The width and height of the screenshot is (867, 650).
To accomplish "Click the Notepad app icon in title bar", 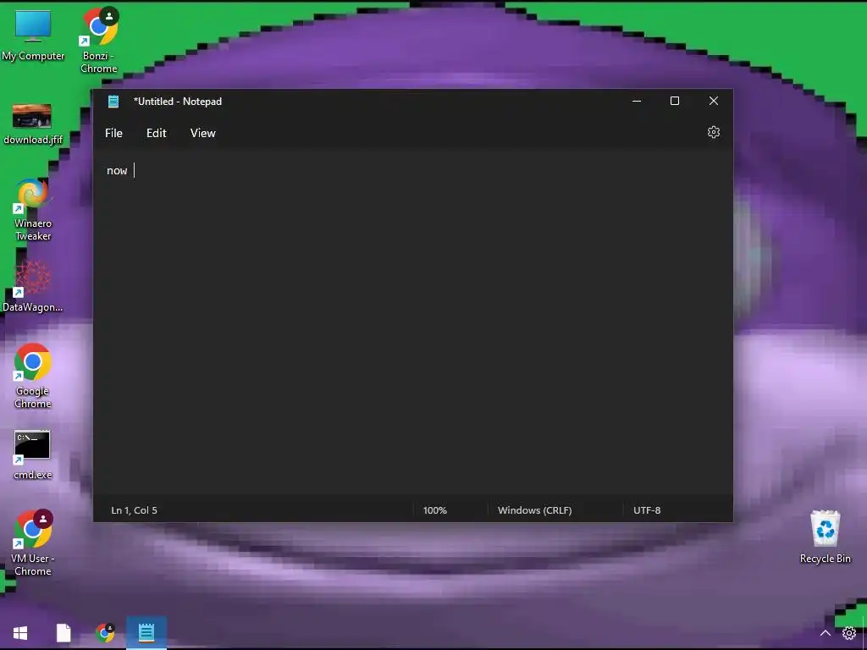I will (113, 102).
